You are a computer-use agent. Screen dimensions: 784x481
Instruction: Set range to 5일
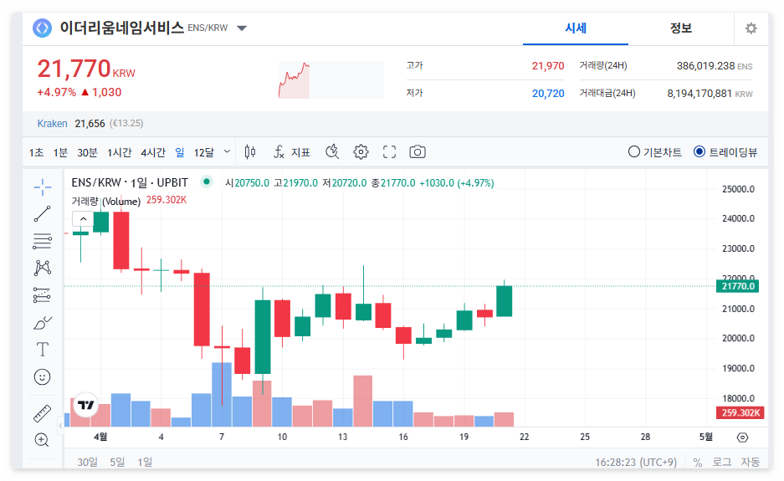tap(117, 462)
